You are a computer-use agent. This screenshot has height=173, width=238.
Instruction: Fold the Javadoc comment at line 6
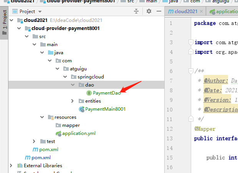(x=191, y=71)
